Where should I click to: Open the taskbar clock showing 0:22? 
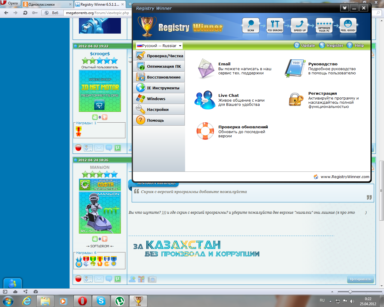(x=368, y=301)
